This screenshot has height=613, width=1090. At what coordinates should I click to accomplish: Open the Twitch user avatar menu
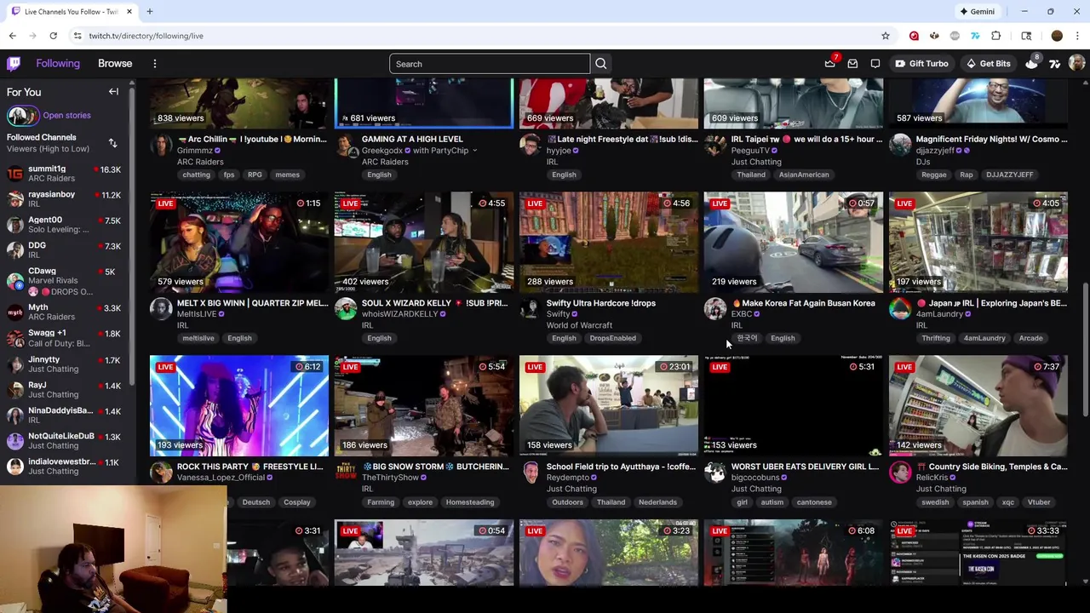click(x=1076, y=63)
